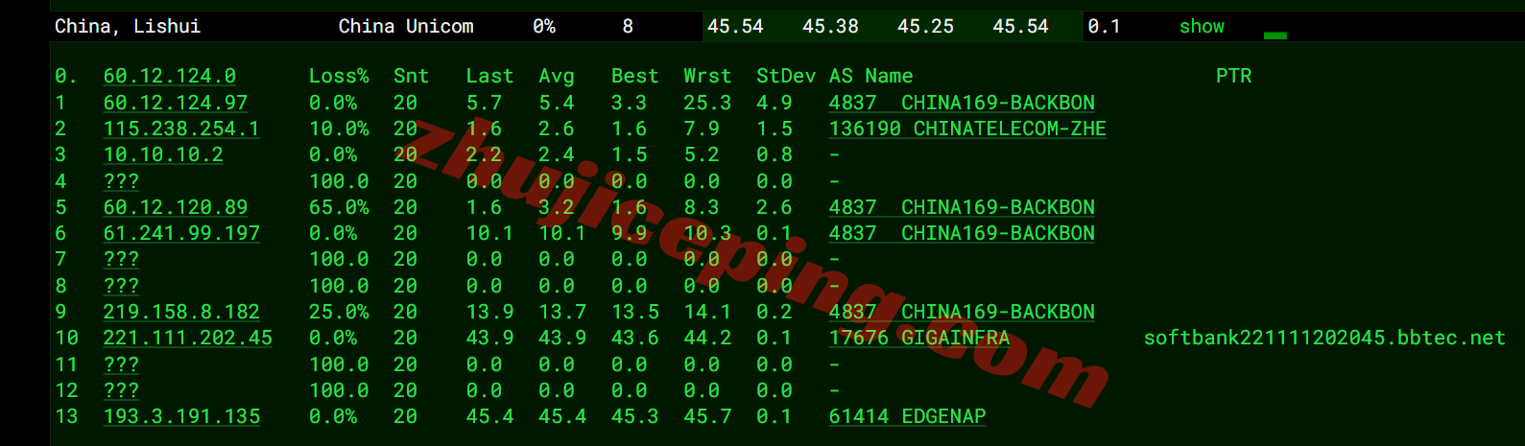Click the 45.38 value in the top summary row

pyautogui.click(x=830, y=27)
